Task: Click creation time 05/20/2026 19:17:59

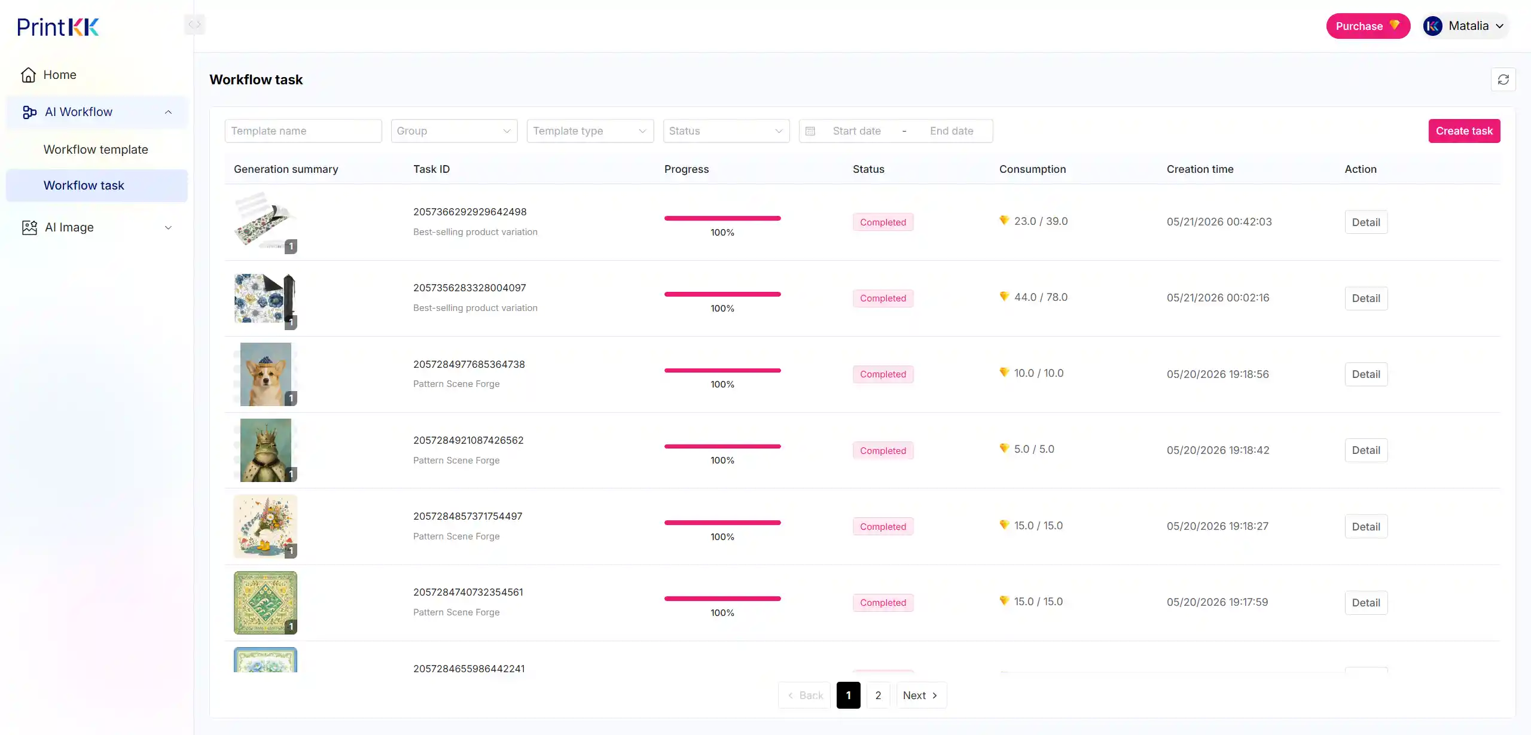Action: click(1217, 602)
